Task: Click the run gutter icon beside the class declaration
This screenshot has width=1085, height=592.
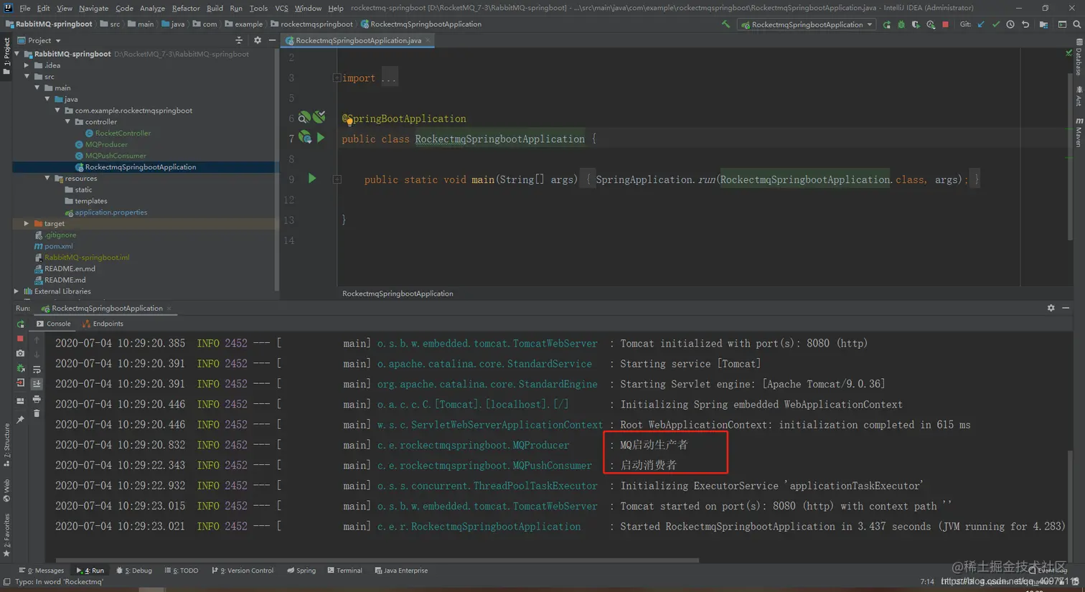Action: (321, 137)
